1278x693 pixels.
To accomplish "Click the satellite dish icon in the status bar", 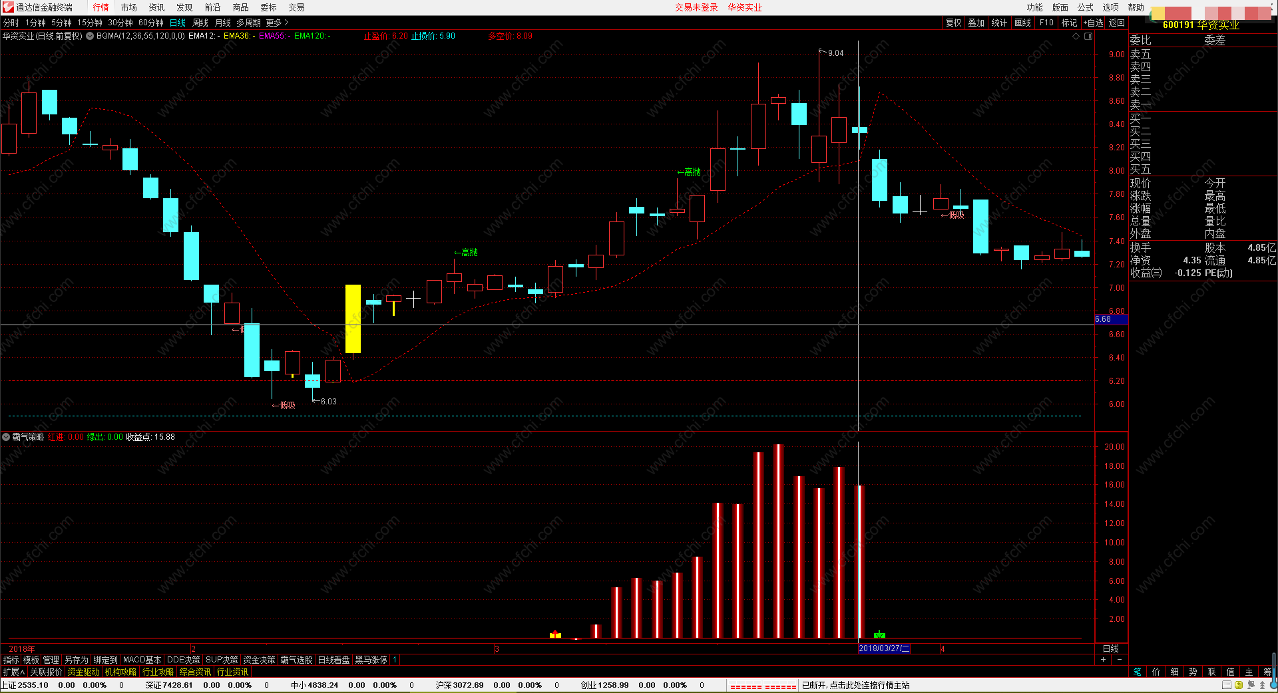I will pyautogui.click(x=1251, y=685).
